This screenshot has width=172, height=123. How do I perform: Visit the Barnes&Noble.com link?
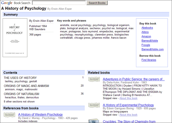[152, 49]
